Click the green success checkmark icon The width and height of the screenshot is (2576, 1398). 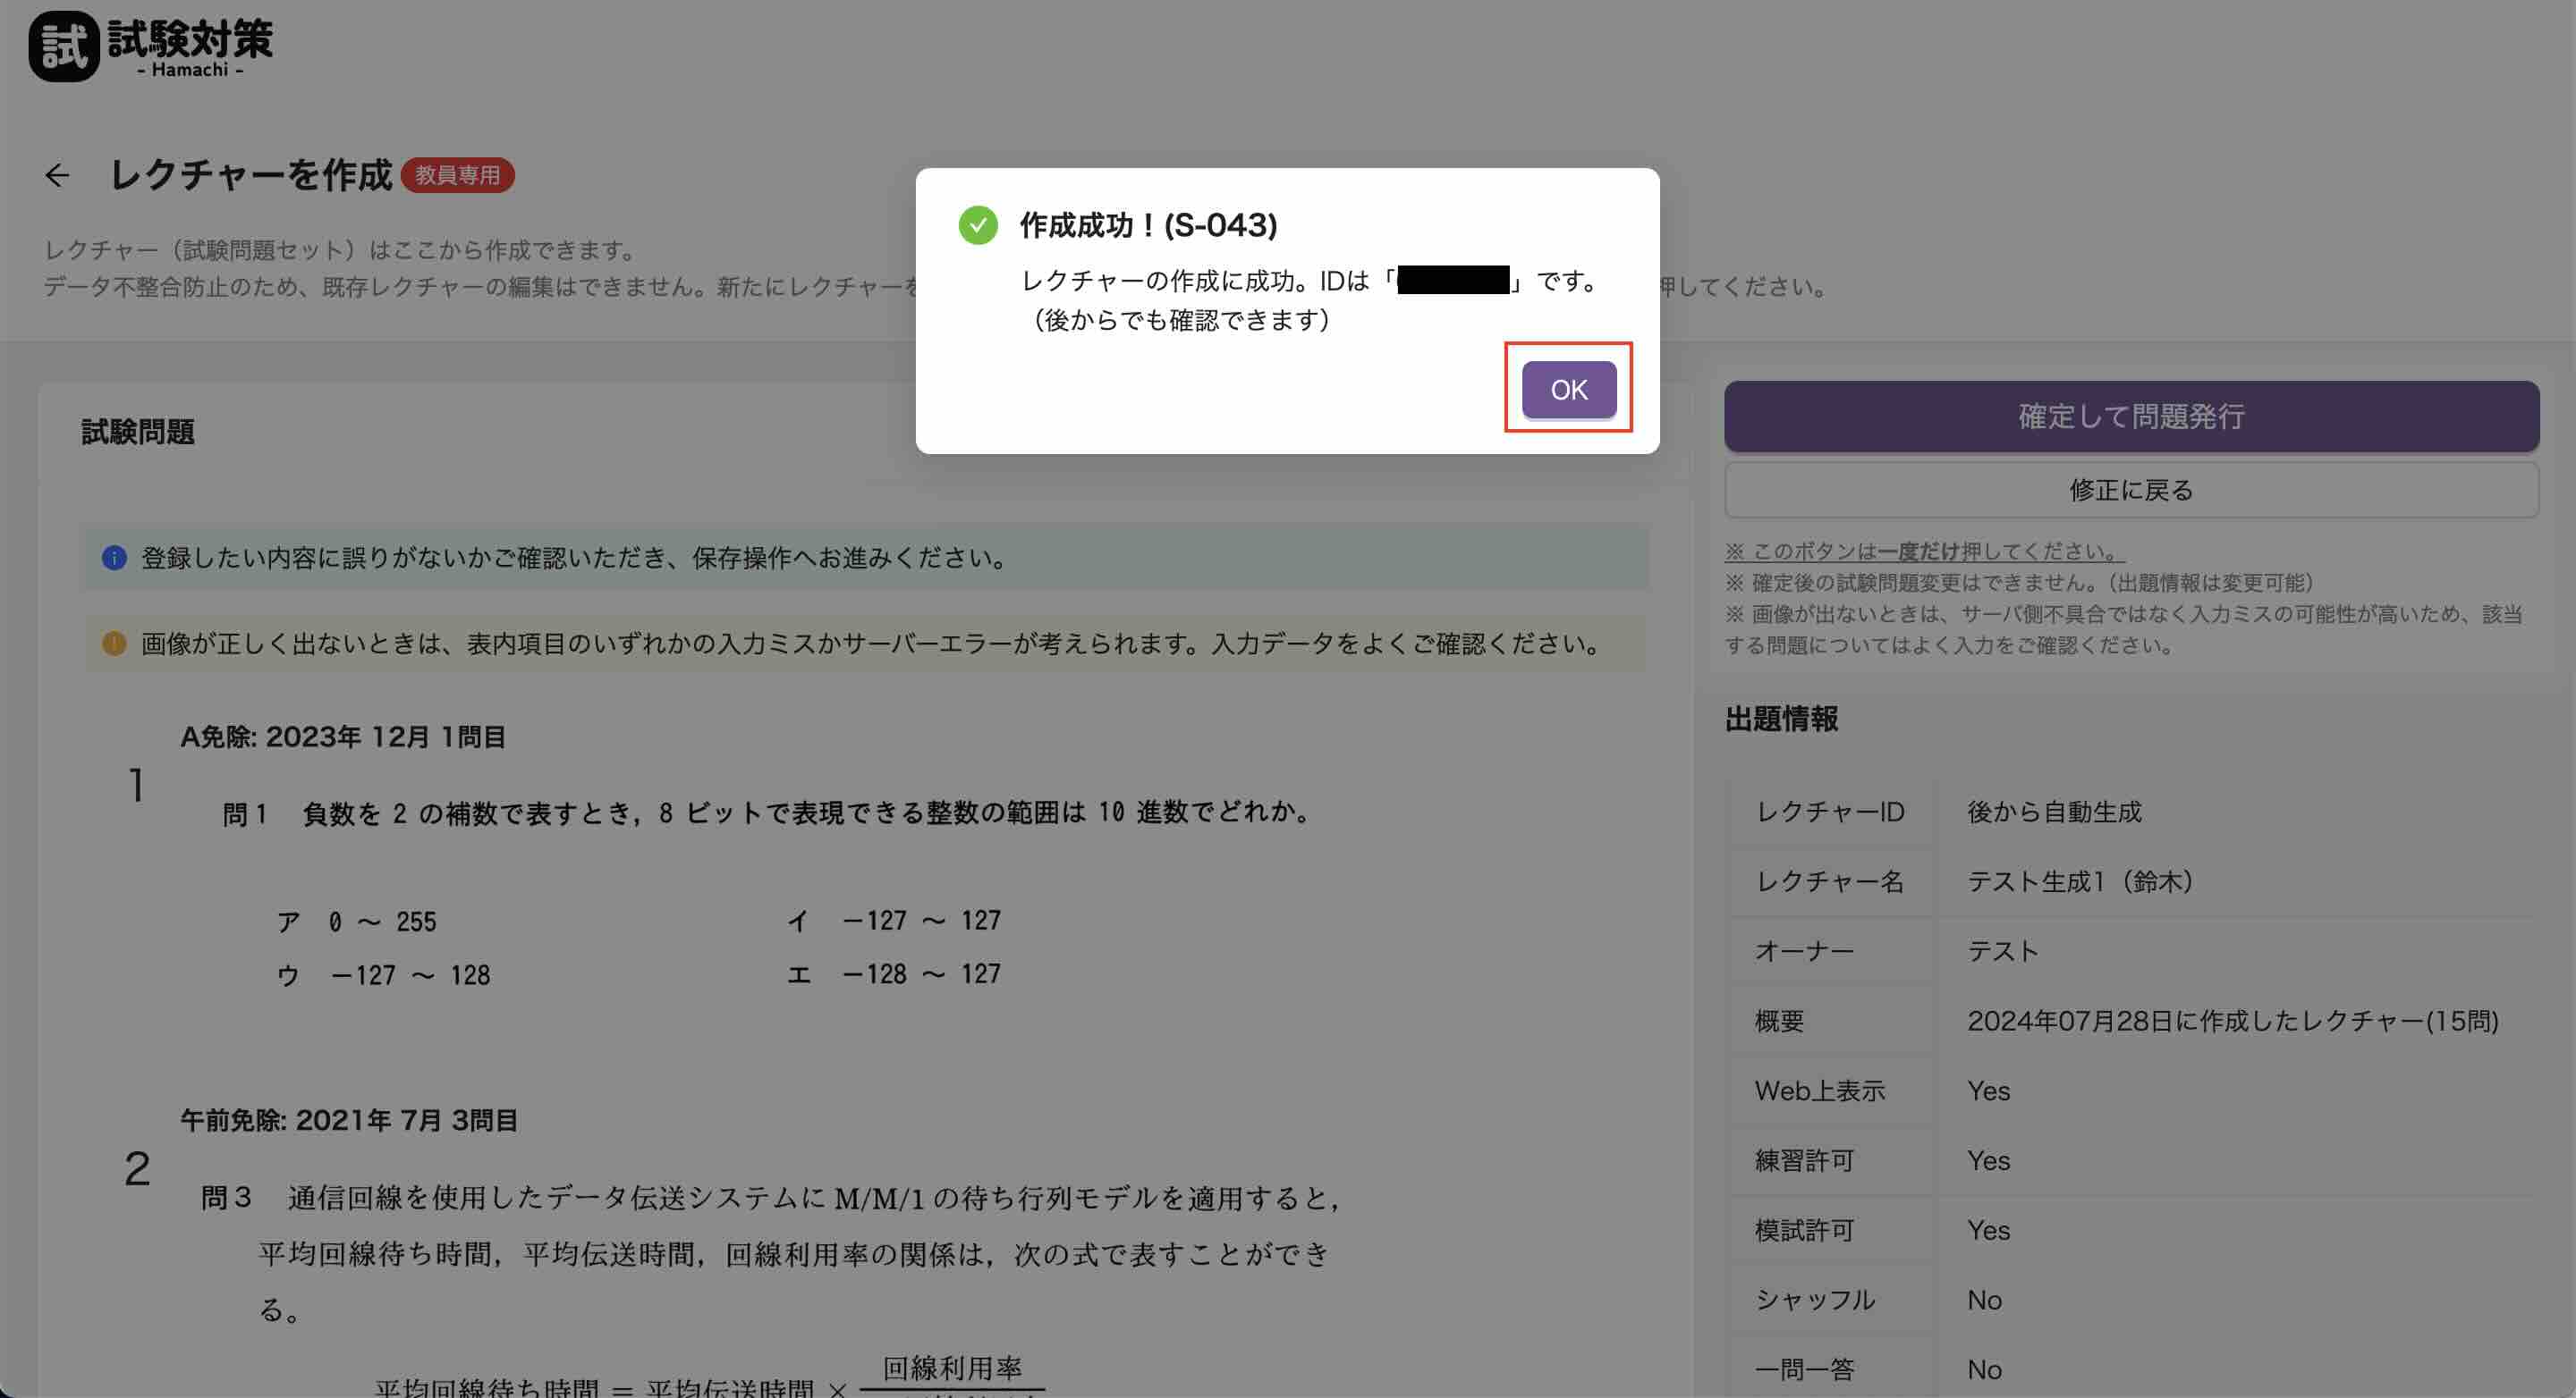pos(977,225)
